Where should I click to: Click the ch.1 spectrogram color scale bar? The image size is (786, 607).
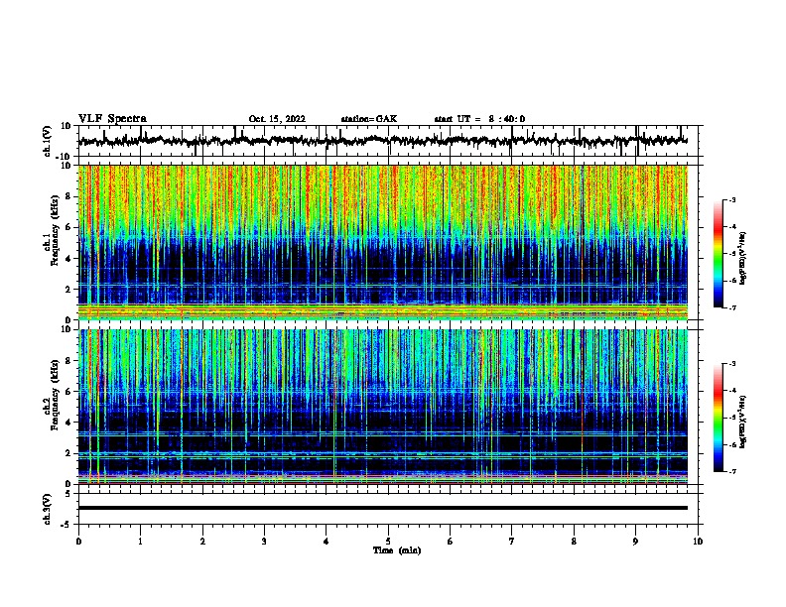pyautogui.click(x=718, y=254)
